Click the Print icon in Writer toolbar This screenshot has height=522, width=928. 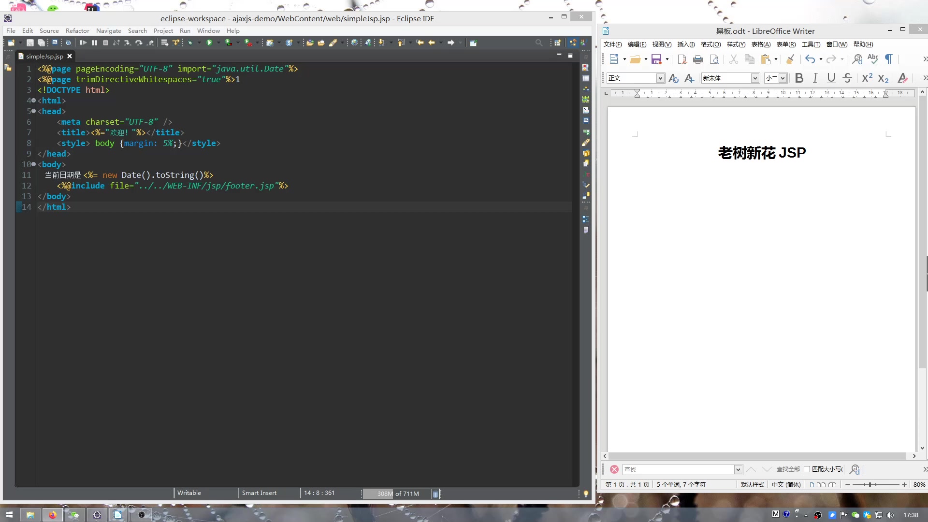pyautogui.click(x=698, y=59)
